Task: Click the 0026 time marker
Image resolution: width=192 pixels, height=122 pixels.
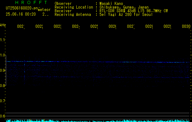Action: pyautogui.click(x=112, y=26)
